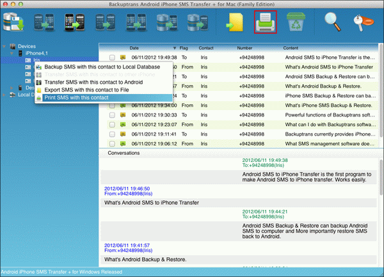Click the Content column header

pos(291,47)
